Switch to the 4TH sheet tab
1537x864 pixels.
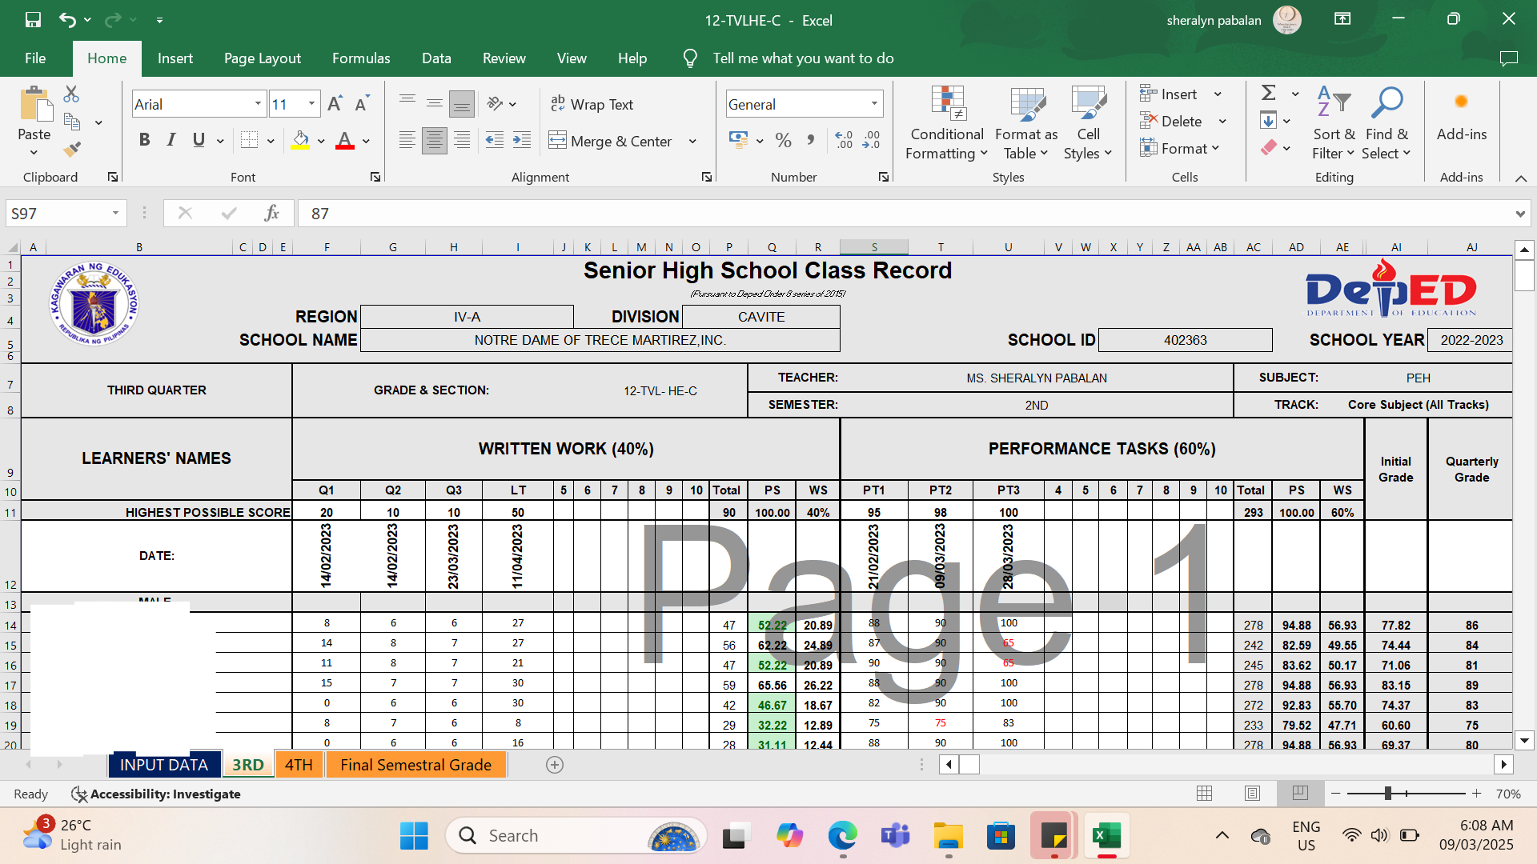click(x=299, y=765)
